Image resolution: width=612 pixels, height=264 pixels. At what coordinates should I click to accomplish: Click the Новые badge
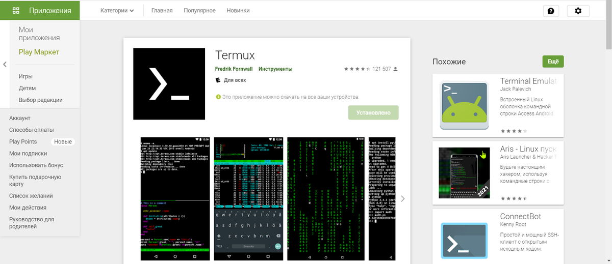[63, 141]
